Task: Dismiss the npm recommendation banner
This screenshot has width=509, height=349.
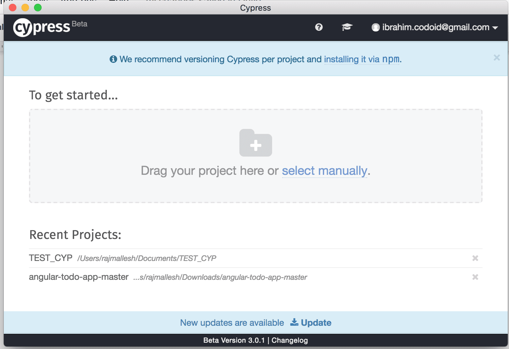Action: 497,58
